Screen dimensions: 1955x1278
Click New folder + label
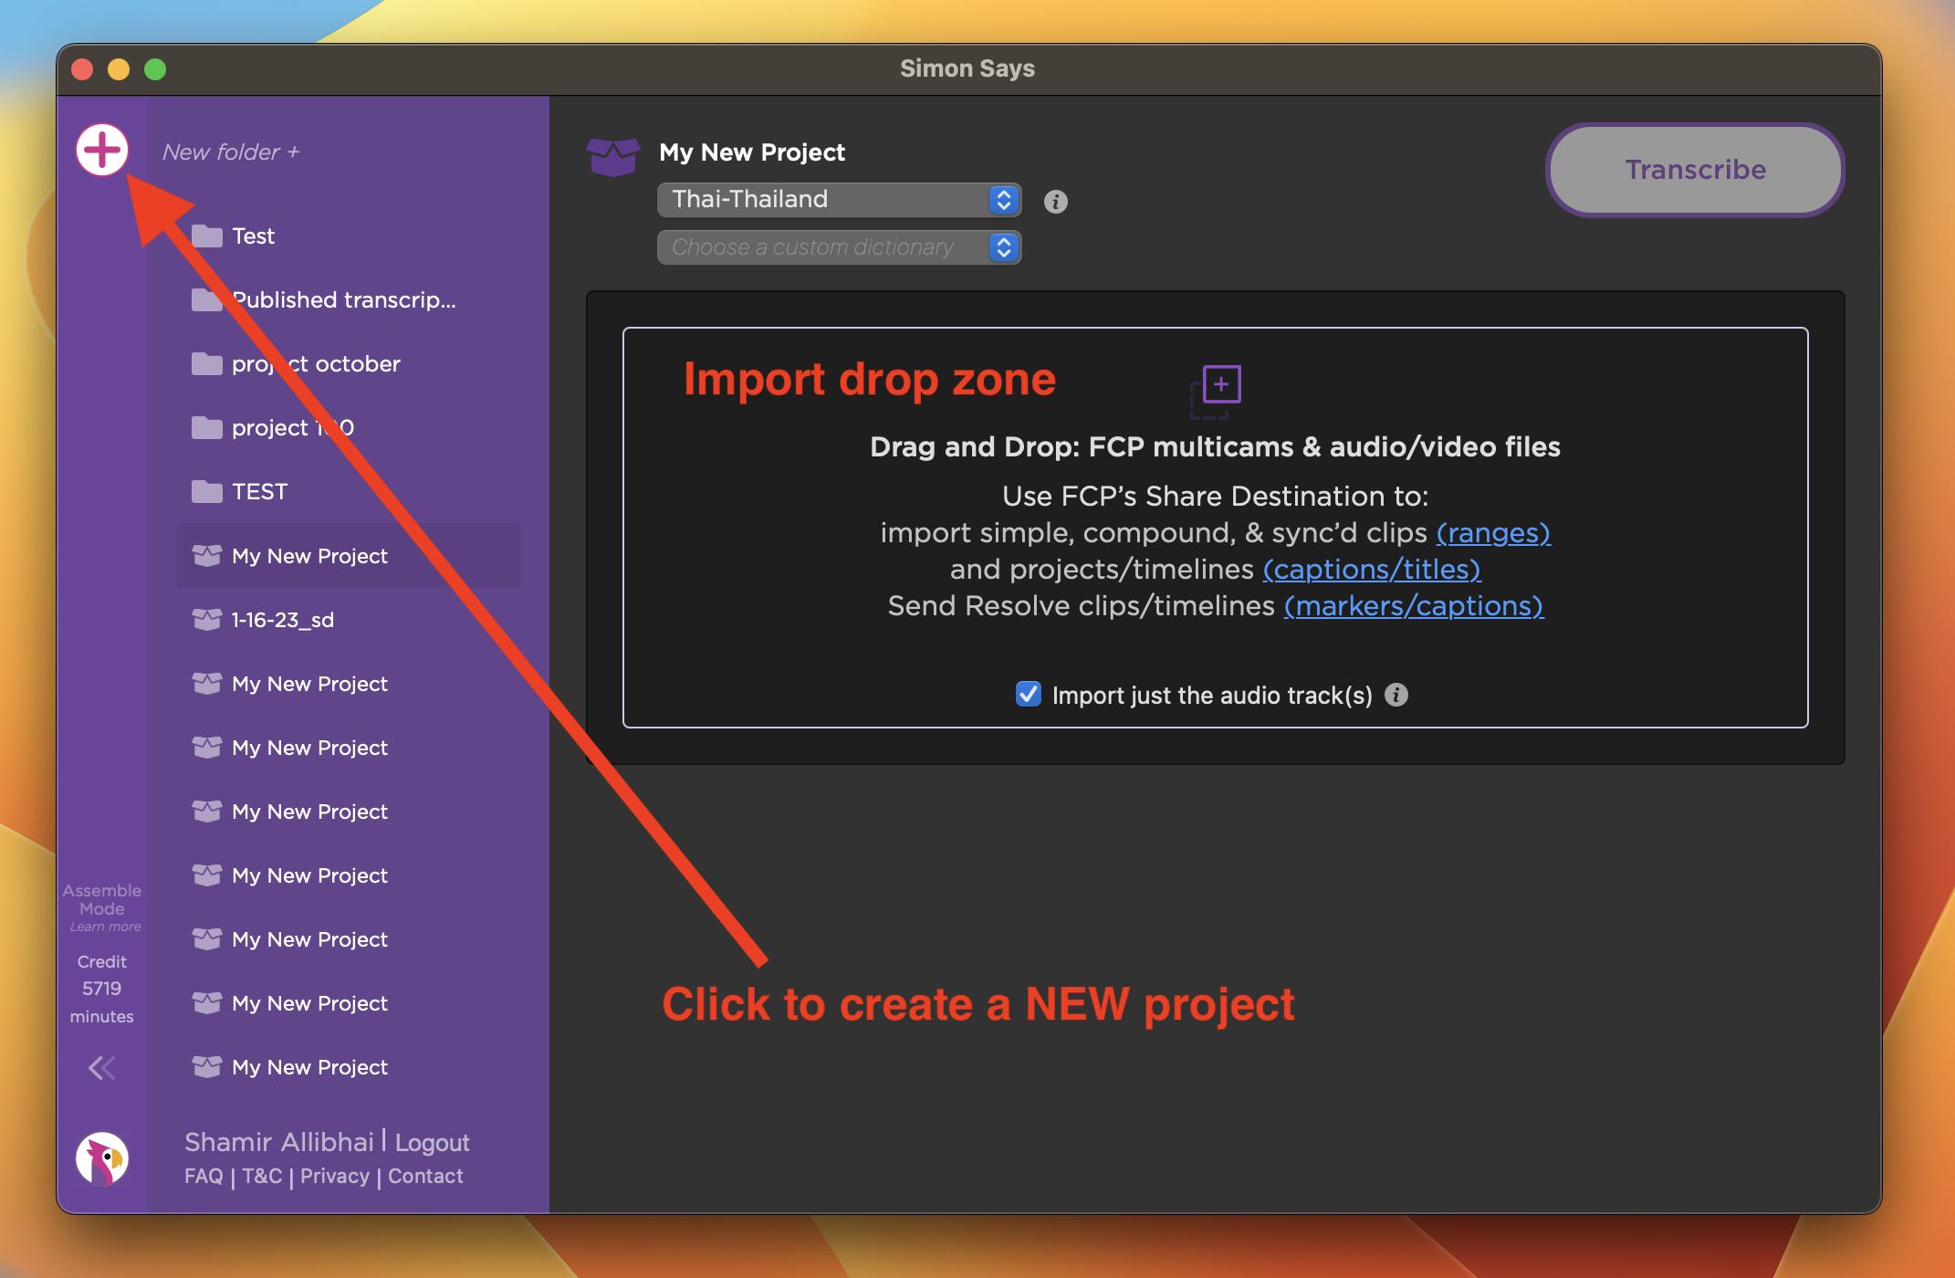point(231,152)
